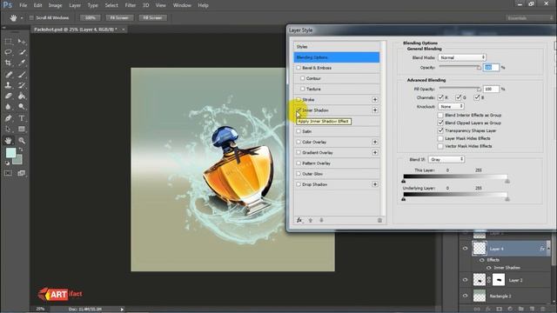Image resolution: width=557 pixels, height=313 pixels.
Task: Move effect up in Layer Style list
Action: (311, 220)
